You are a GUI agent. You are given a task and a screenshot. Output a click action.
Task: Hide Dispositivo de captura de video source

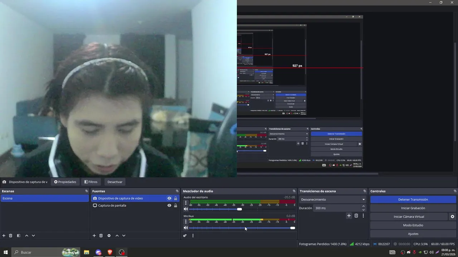pos(169,198)
